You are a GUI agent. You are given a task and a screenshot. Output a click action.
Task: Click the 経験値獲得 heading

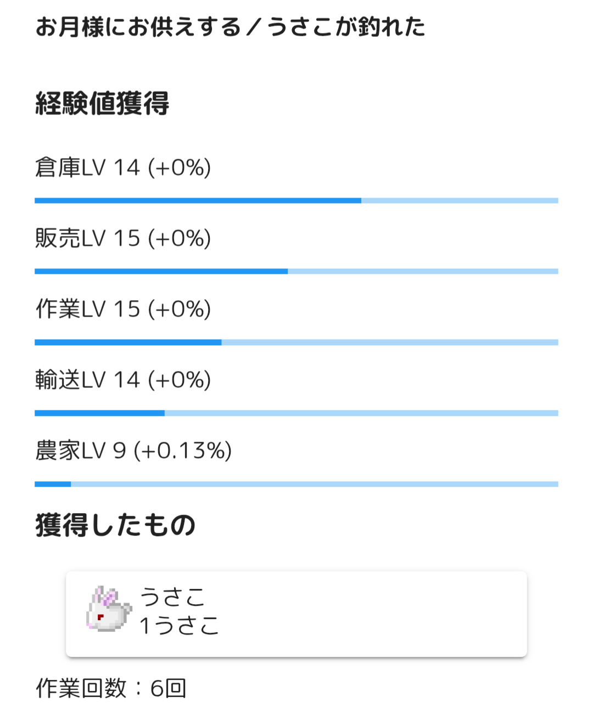102,104
